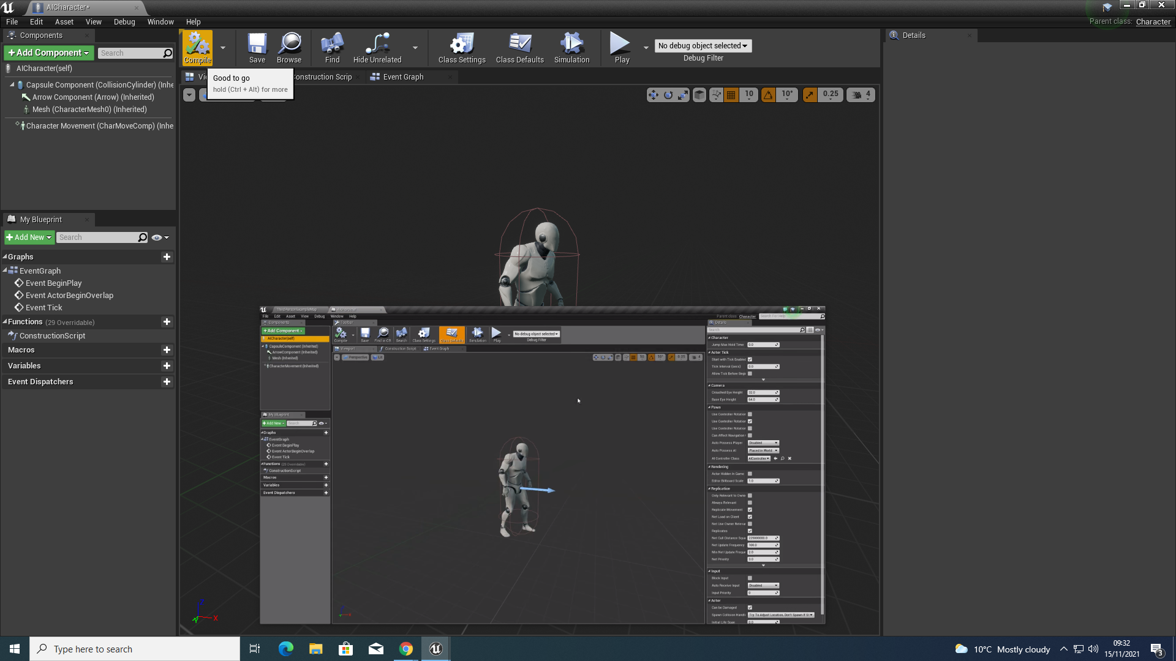The height and width of the screenshot is (661, 1176).
Task: Switch to the Event Graph tab
Action: click(403, 77)
